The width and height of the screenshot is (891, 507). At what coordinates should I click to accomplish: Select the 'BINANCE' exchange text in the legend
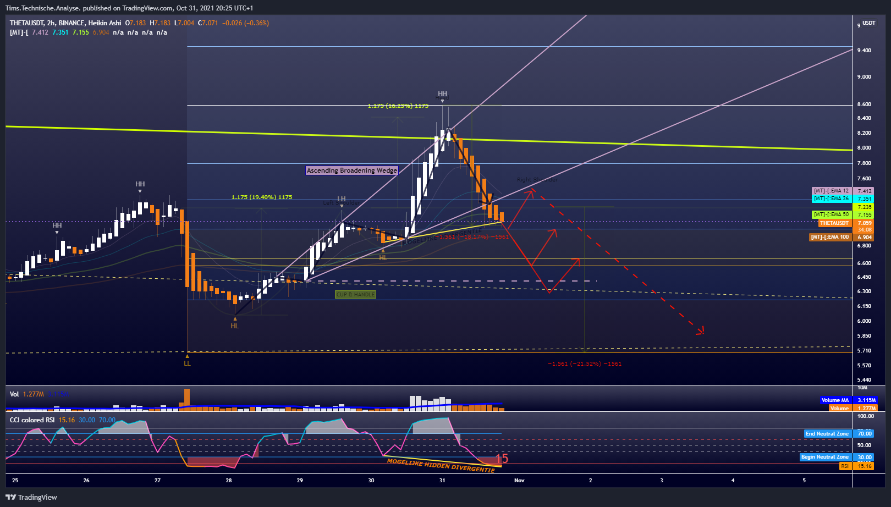71,23
